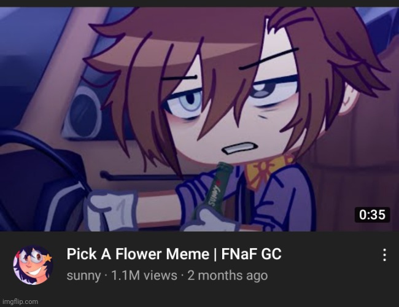Click the 2 months ago upload date
Viewport: 399px width, 307px height.
[228, 276]
